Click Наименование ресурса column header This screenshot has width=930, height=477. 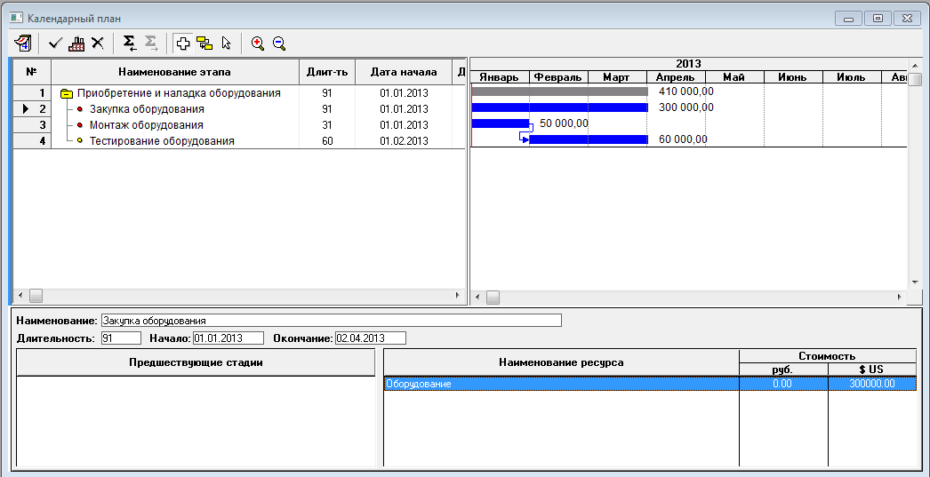[x=561, y=362]
